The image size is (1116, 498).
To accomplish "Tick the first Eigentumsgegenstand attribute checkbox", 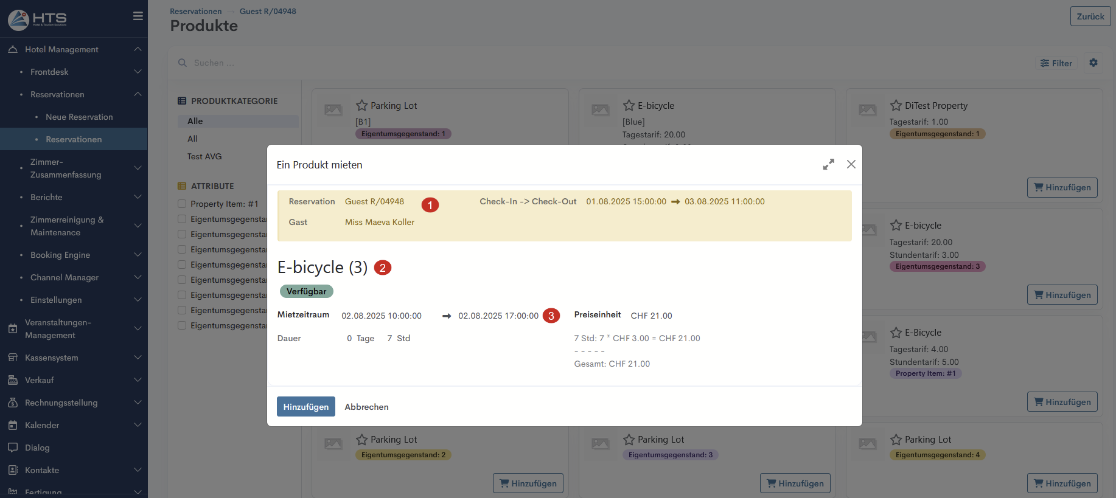I will tap(182, 219).
